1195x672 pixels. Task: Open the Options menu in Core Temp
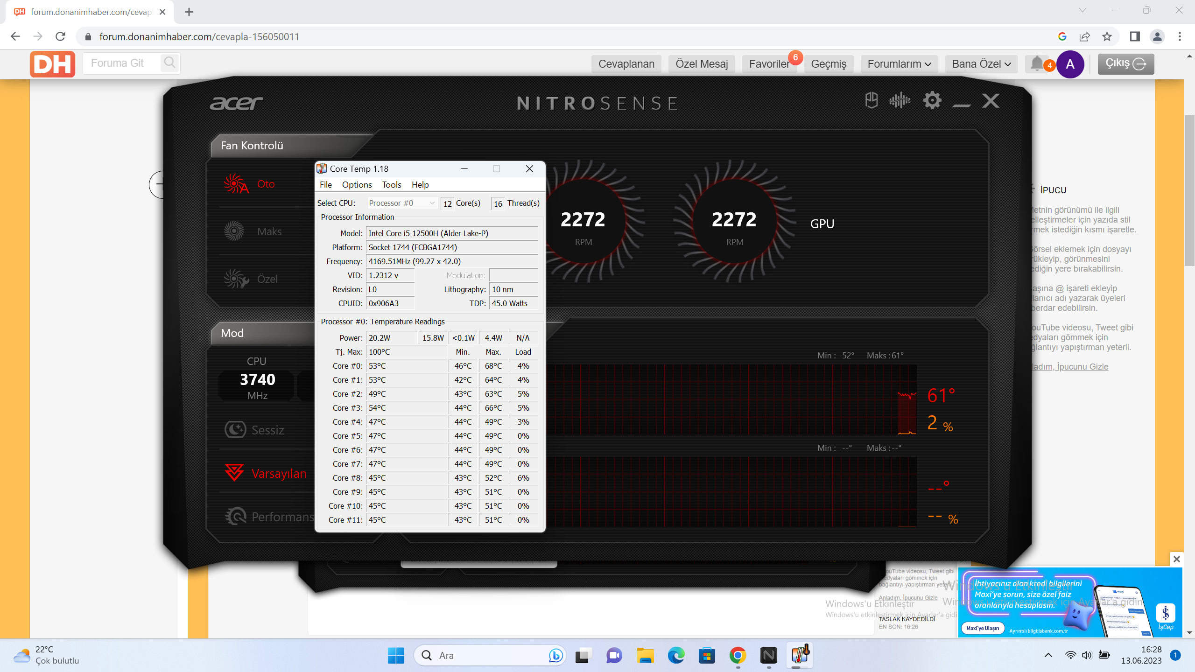point(357,185)
